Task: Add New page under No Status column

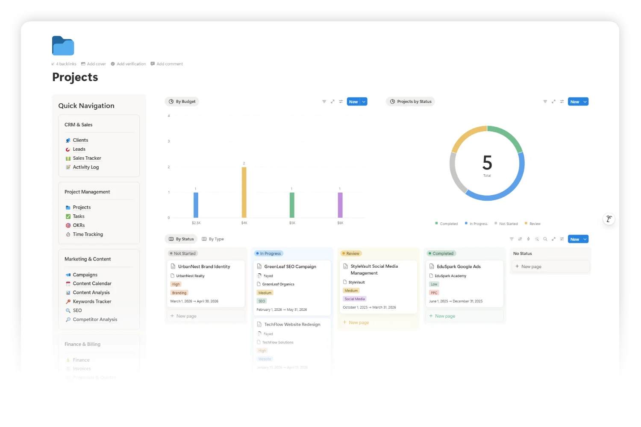Action: [x=551, y=266]
